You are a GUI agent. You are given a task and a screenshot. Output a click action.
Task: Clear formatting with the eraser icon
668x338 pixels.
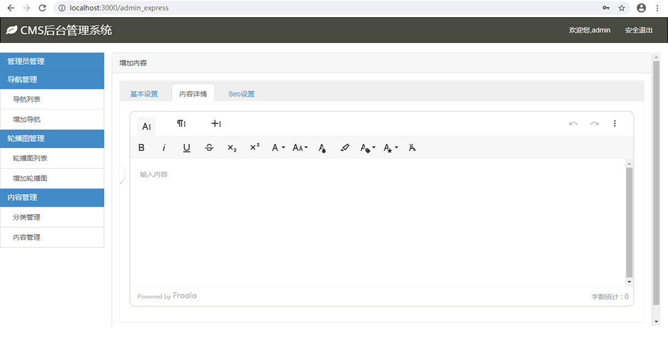tap(413, 148)
